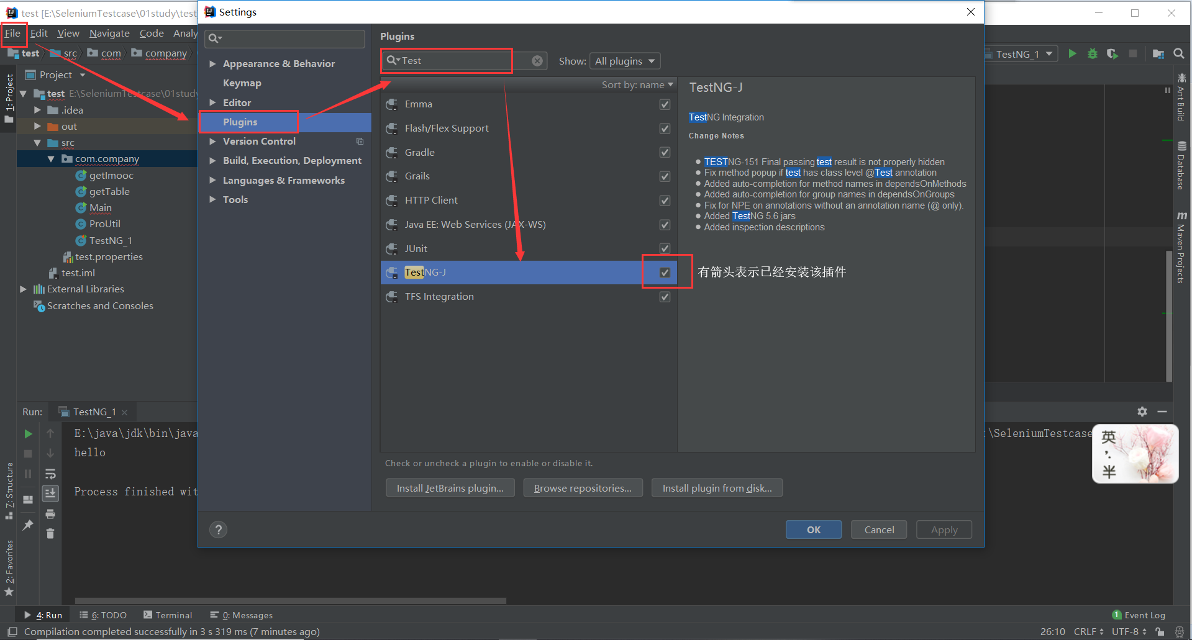1192x640 pixels.
Task: Click Clear All trash icon in Run panel
Action: tap(50, 534)
